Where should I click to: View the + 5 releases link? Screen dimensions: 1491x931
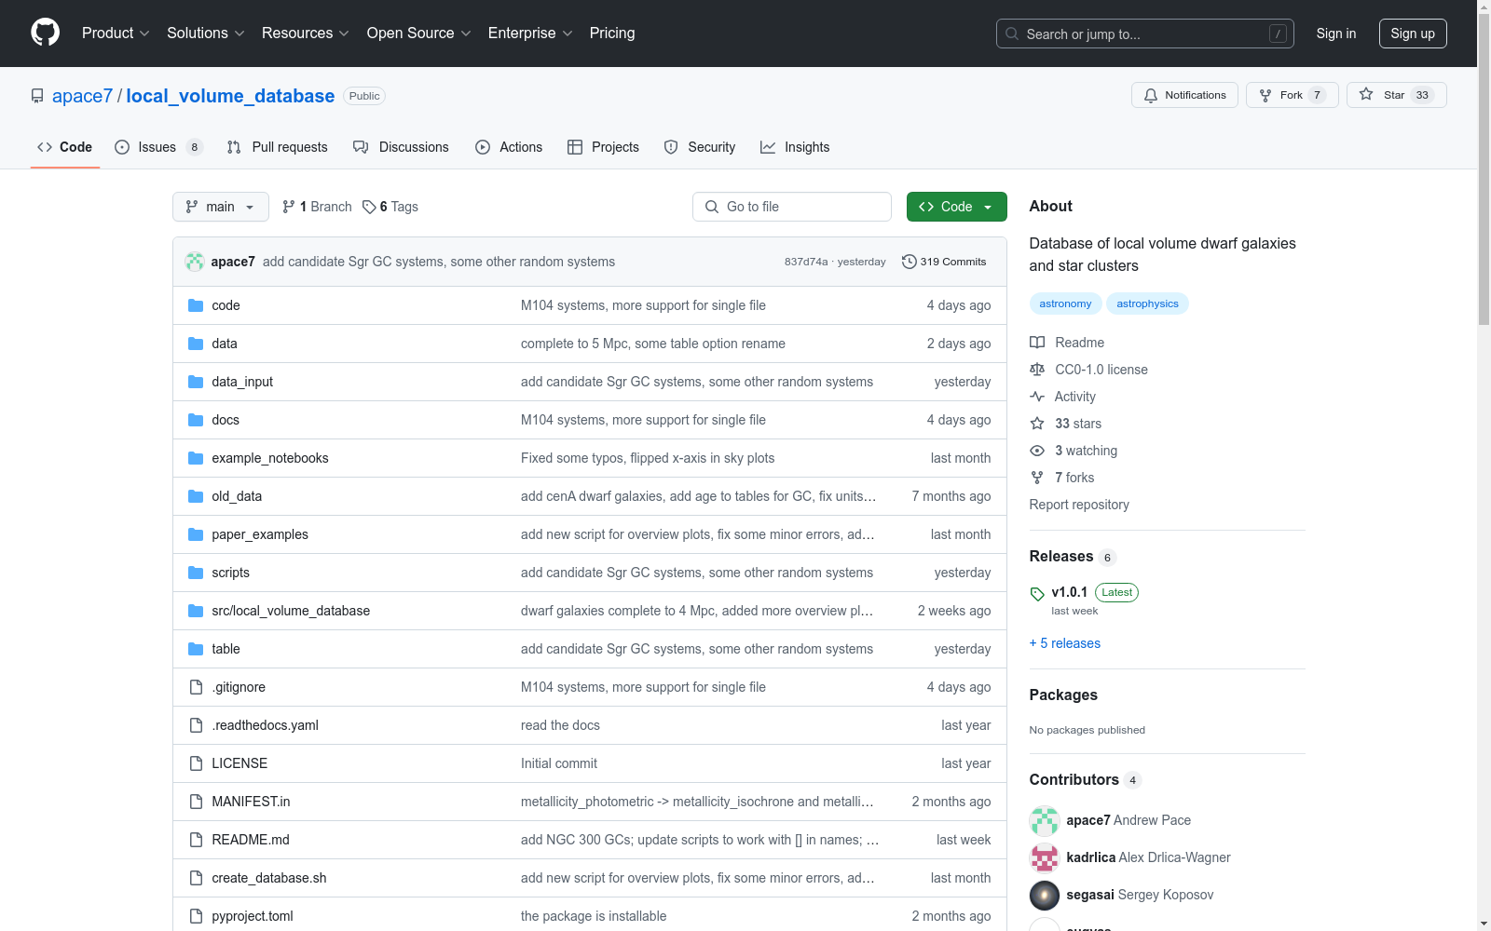click(x=1065, y=643)
